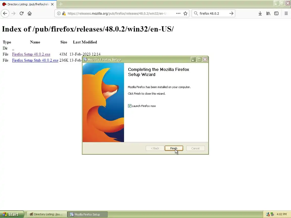Image resolution: width=291 pixels, height=218 pixels.
Task: Click the green system tray icon
Action: tap(272, 214)
